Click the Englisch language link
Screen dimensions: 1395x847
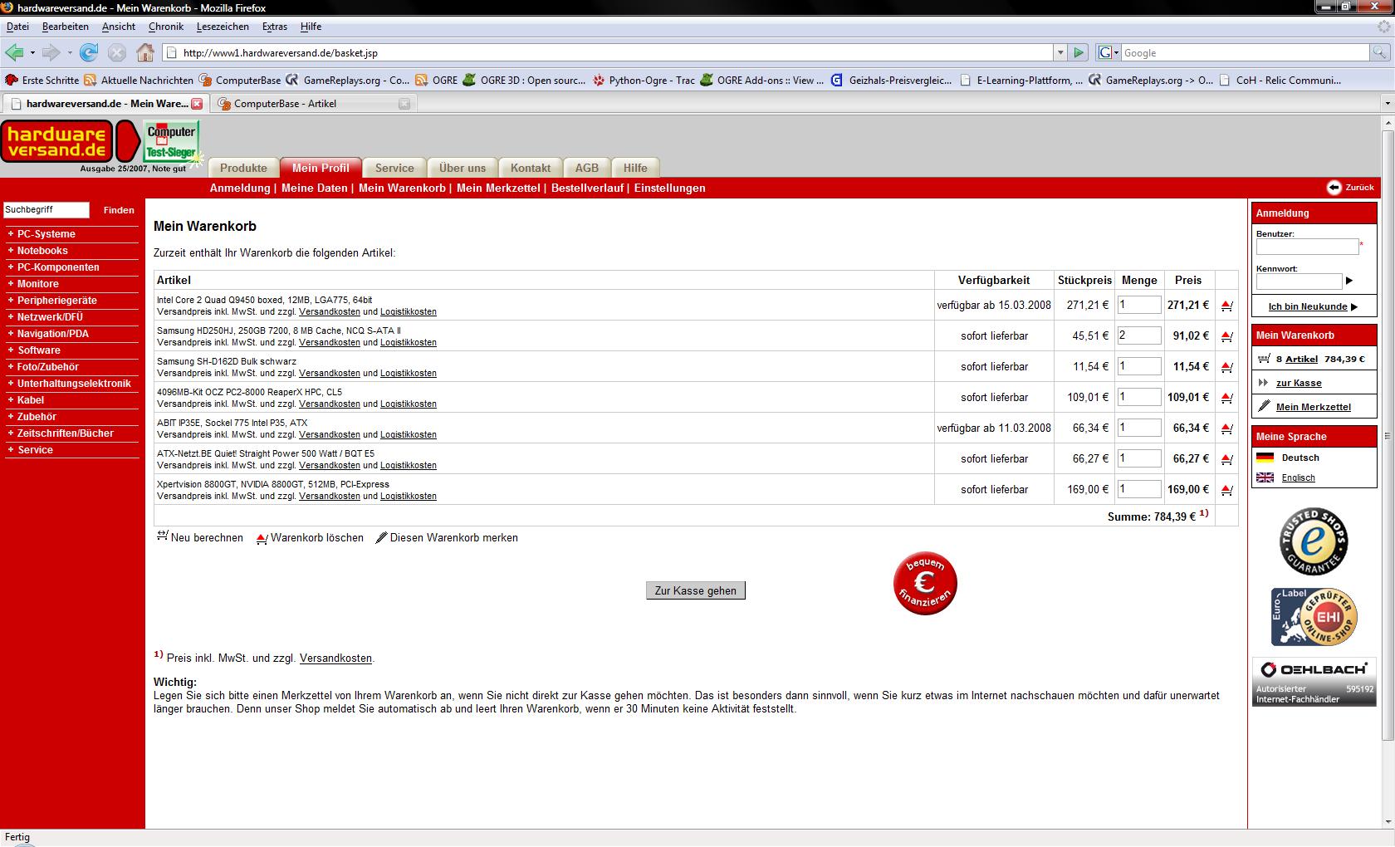[1298, 477]
